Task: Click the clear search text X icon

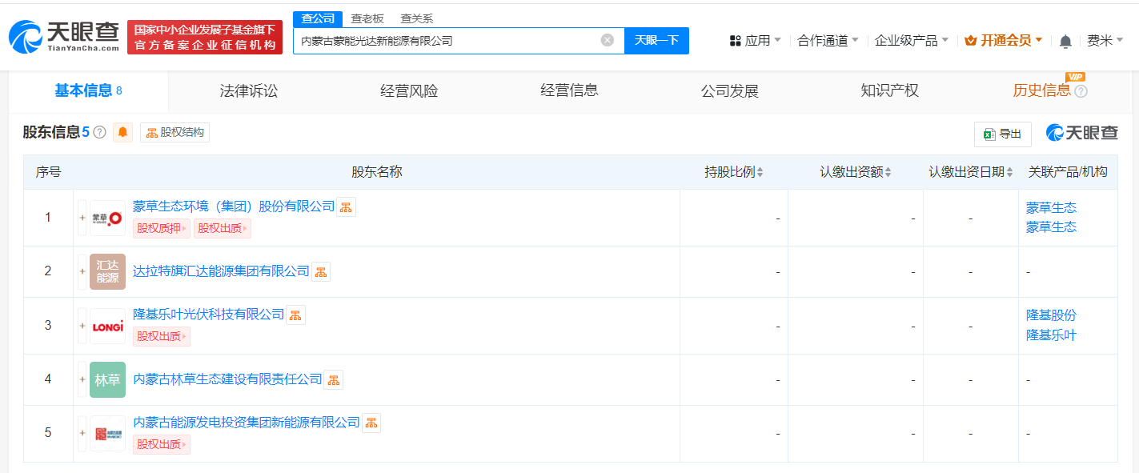Action: point(608,40)
